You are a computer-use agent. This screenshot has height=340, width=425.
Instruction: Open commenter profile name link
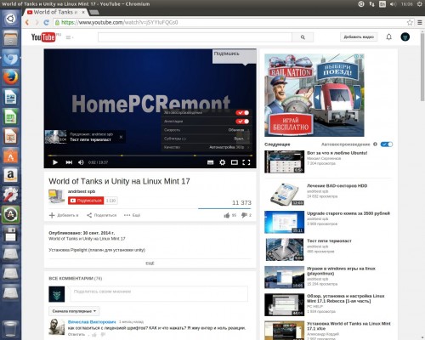pos(92,322)
